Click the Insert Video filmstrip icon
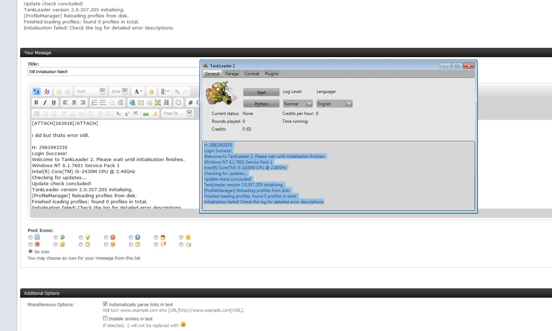This screenshot has width=552, height=331. tap(166, 103)
